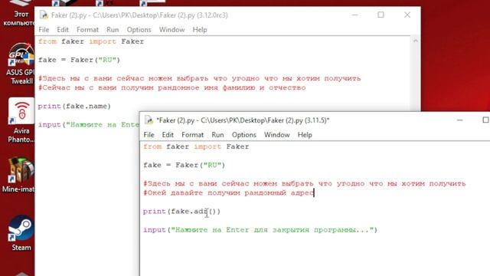Click "from faker import Faker" in back window
The image size is (490, 276).
click(x=91, y=41)
